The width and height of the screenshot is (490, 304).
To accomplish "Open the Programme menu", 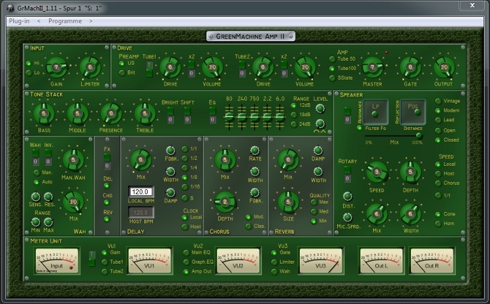I will (65, 21).
